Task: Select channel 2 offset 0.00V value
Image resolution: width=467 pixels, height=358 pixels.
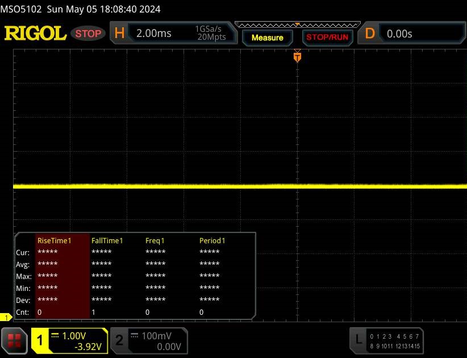Action: [x=169, y=347]
